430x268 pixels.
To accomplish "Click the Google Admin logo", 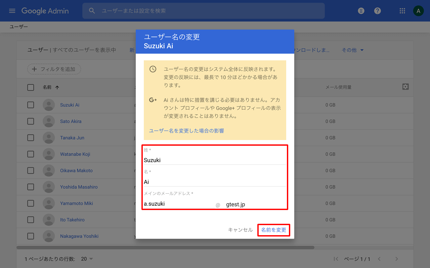I will (x=45, y=11).
